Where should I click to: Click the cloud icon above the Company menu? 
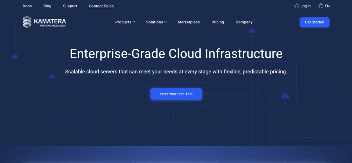(x=252, y=31)
